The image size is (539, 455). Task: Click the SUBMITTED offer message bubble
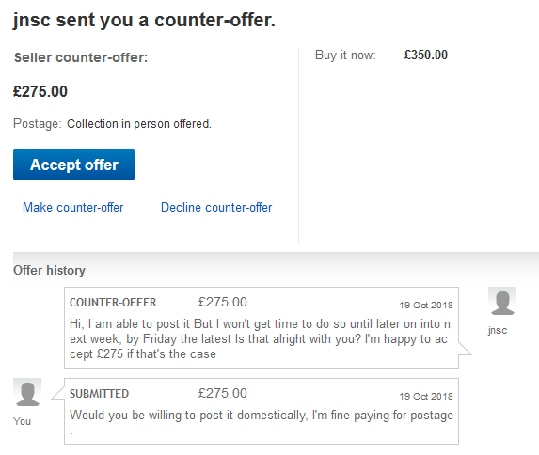click(262, 412)
